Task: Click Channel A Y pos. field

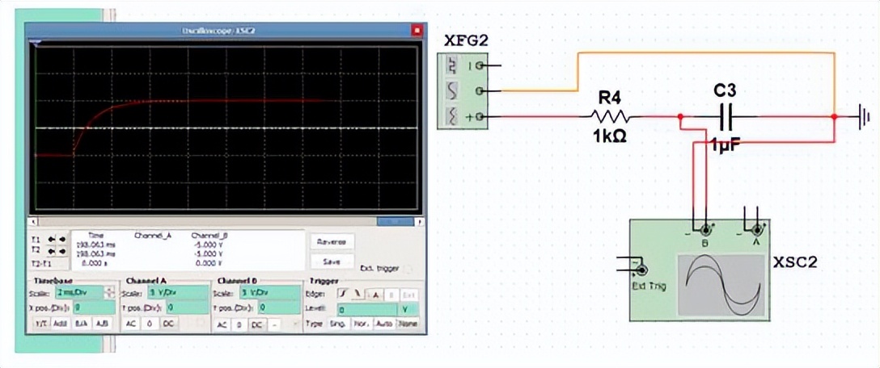Action: 188,308
